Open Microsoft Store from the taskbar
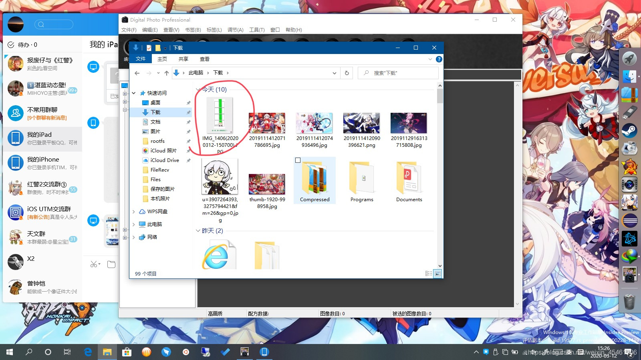Screen dimensions: 641x360 [x=127, y=352]
